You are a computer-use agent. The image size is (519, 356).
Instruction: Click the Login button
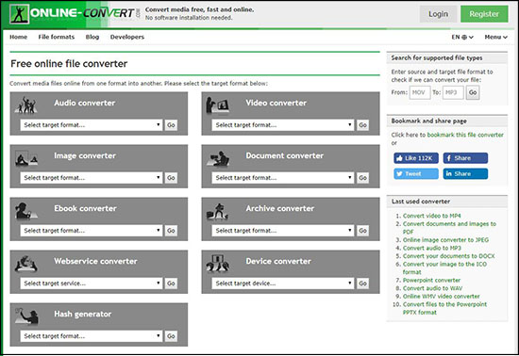(438, 14)
